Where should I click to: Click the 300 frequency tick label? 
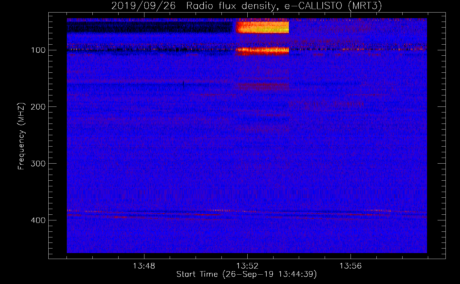point(38,164)
